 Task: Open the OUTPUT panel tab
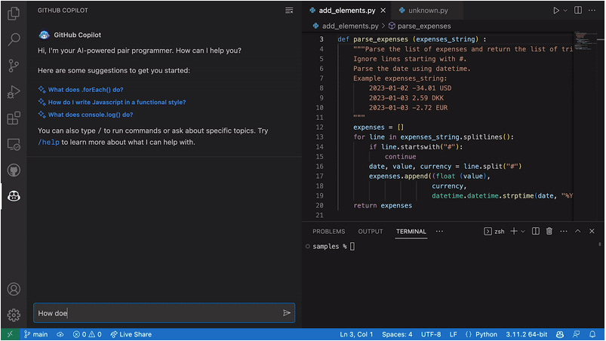371,232
